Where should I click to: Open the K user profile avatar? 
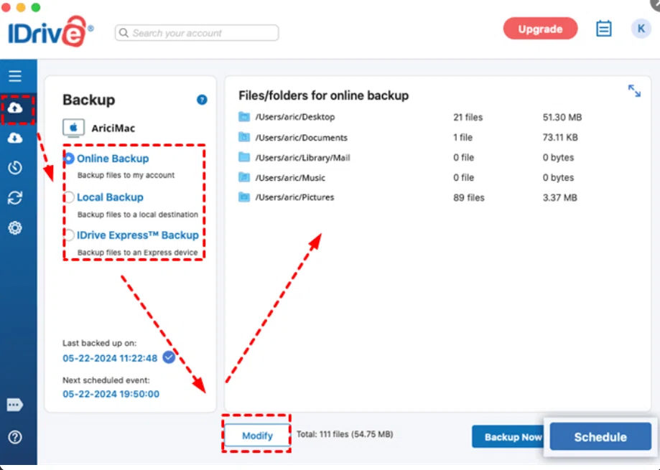(641, 29)
